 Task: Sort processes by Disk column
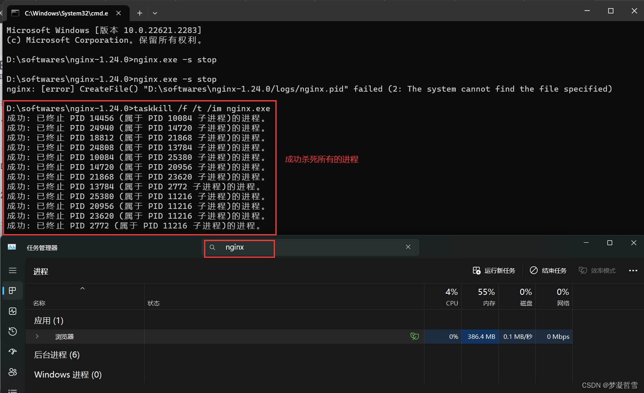click(517, 296)
